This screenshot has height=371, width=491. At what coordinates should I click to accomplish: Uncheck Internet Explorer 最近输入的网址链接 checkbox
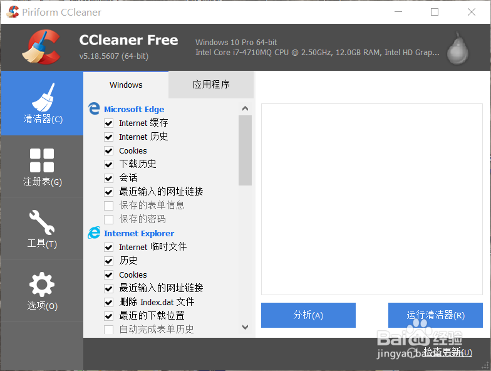click(x=109, y=288)
